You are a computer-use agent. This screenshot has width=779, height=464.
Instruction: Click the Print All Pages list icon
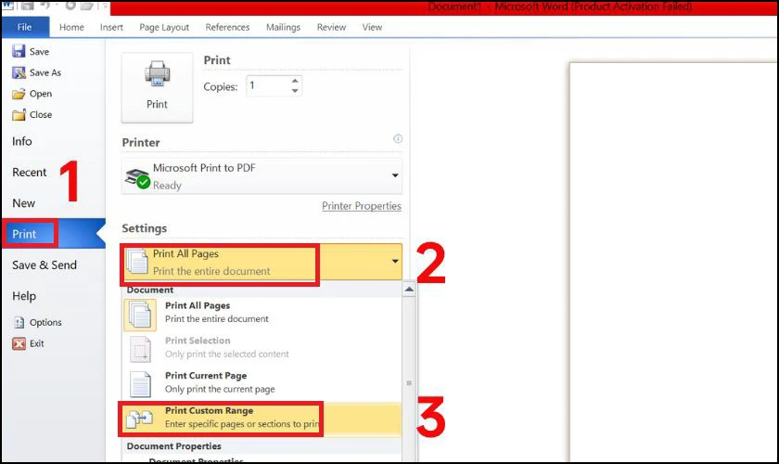(x=140, y=315)
